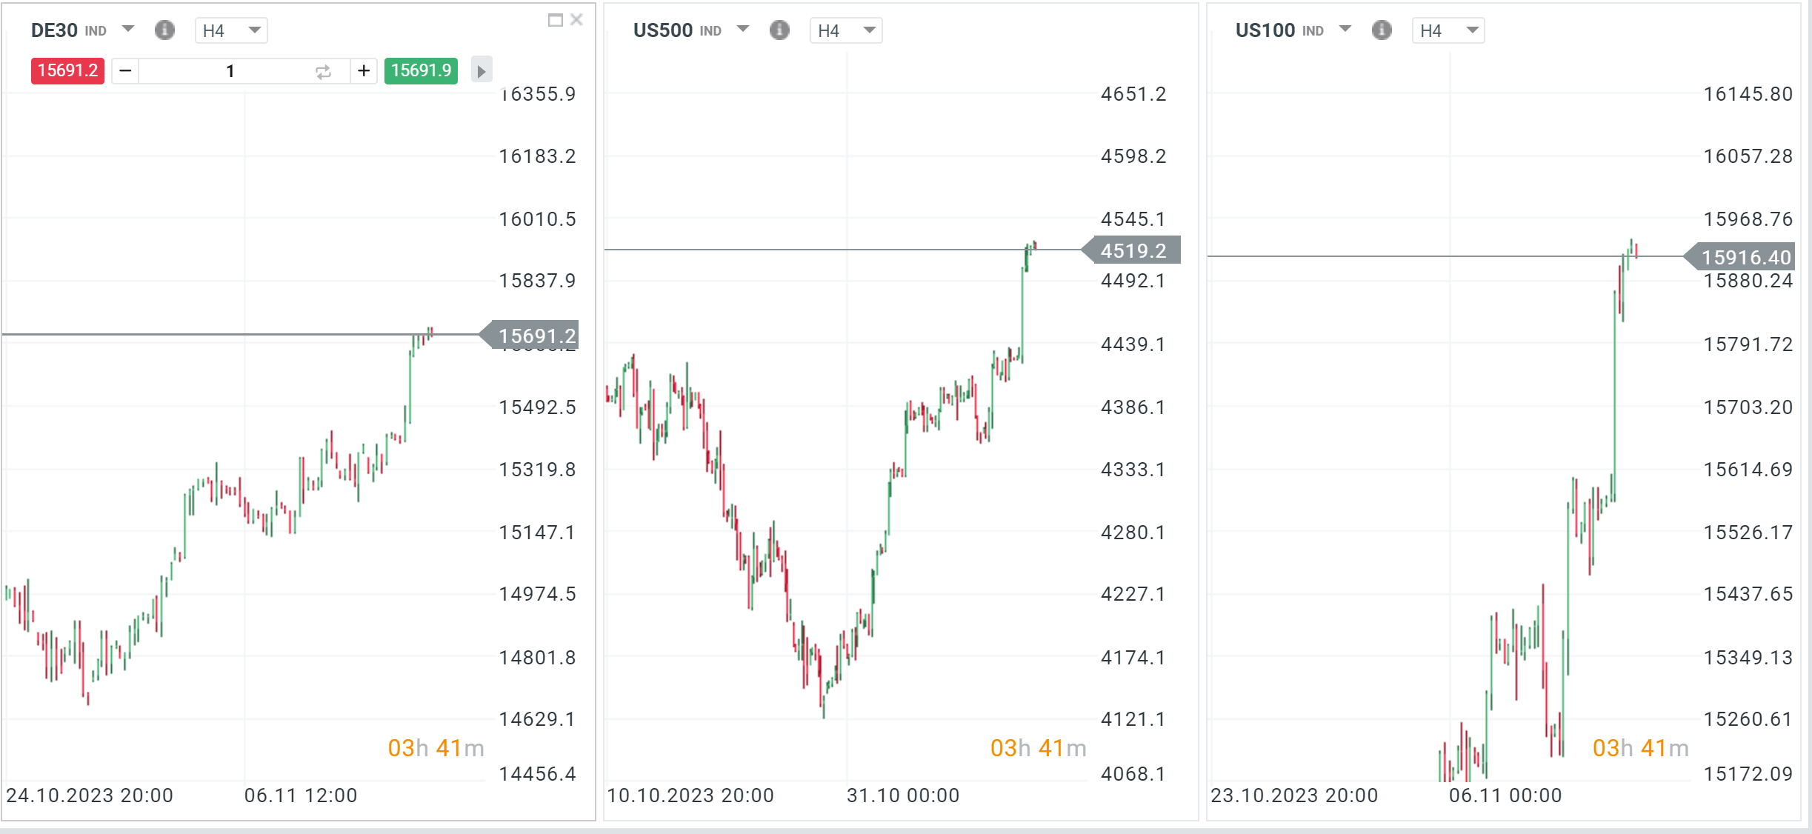This screenshot has height=834, width=1812.
Task: Click the DE30 candle countdown timer 03h 41m
Action: pyautogui.click(x=436, y=748)
